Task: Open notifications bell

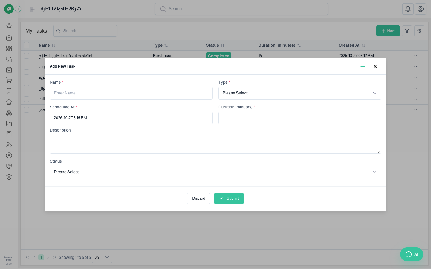Action: (408, 9)
